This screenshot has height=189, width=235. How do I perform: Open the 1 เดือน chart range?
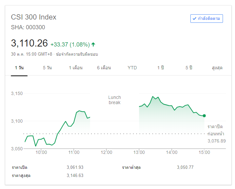[76, 68]
